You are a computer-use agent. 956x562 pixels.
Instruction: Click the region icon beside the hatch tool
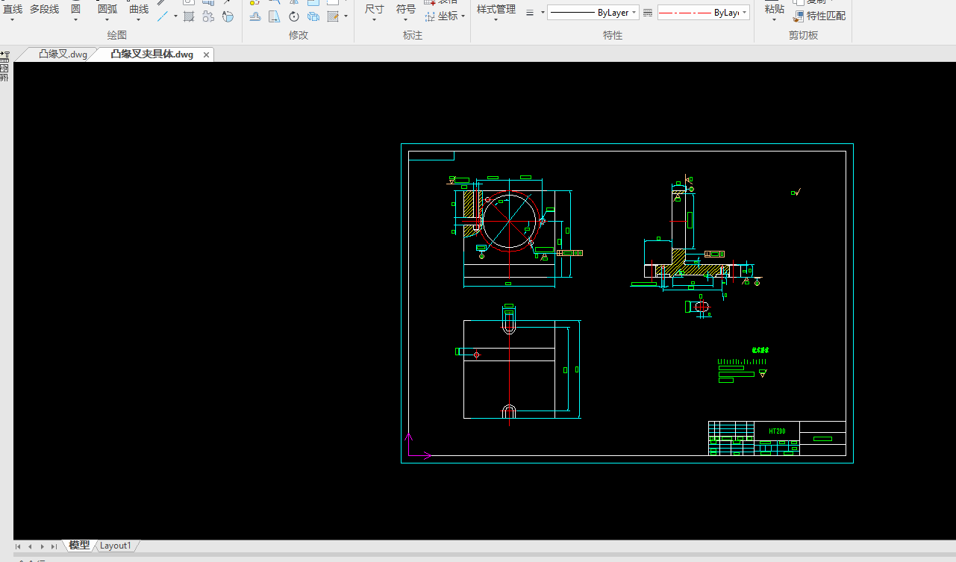[208, 16]
